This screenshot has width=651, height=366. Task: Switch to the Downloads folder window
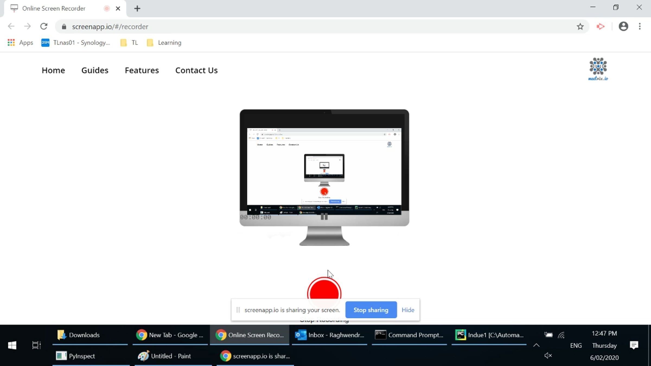[90, 335]
